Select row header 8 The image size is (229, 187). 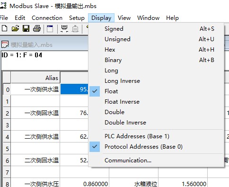[x=7, y=183]
